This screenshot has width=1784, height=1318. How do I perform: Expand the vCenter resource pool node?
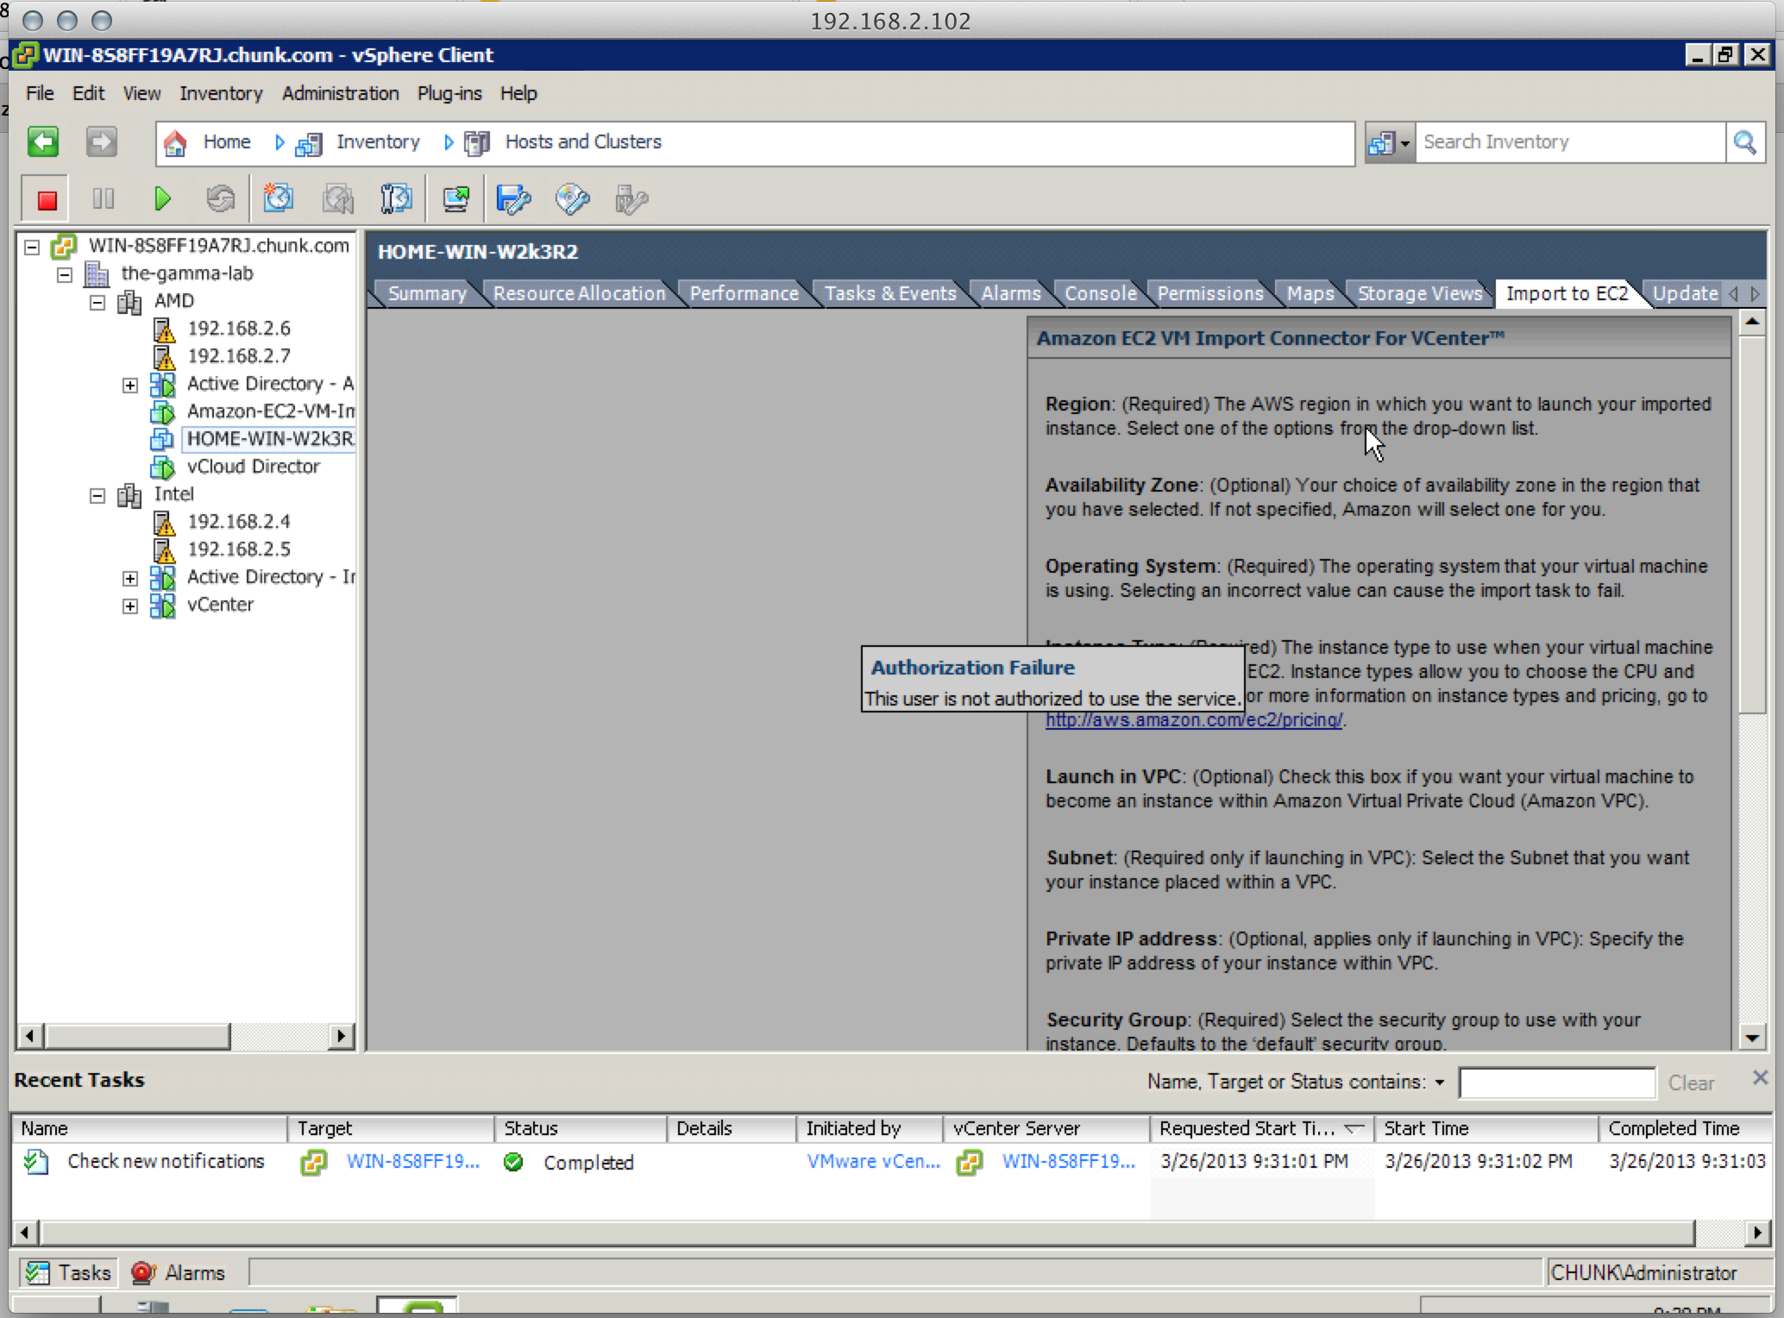pyautogui.click(x=130, y=606)
